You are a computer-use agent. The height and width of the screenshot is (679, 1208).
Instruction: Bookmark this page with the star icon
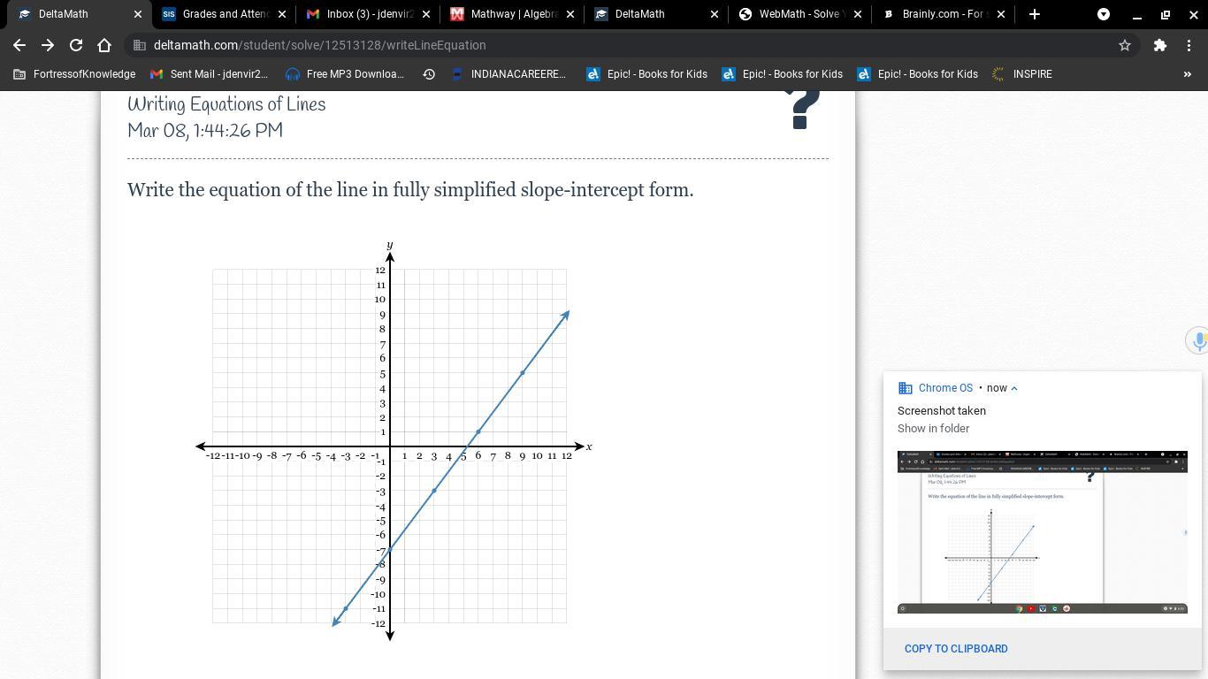(1125, 45)
